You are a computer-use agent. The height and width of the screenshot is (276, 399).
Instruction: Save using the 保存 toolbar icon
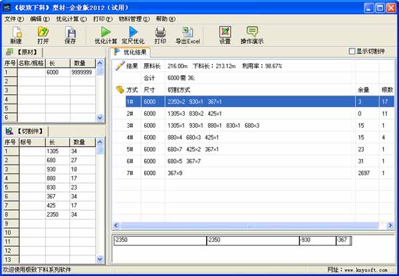click(x=70, y=32)
